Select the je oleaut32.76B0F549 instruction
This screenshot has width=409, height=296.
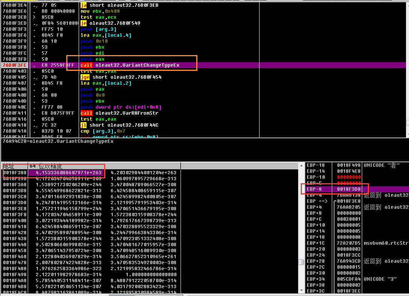pyautogui.click(x=110, y=23)
